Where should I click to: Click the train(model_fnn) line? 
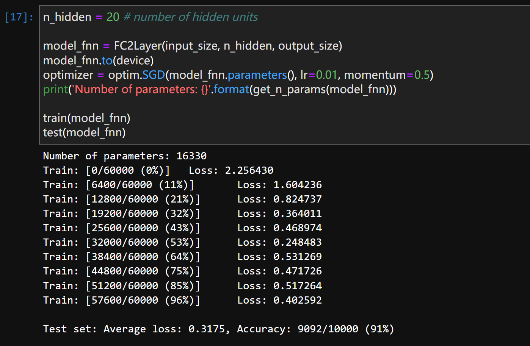pyautogui.click(x=87, y=118)
